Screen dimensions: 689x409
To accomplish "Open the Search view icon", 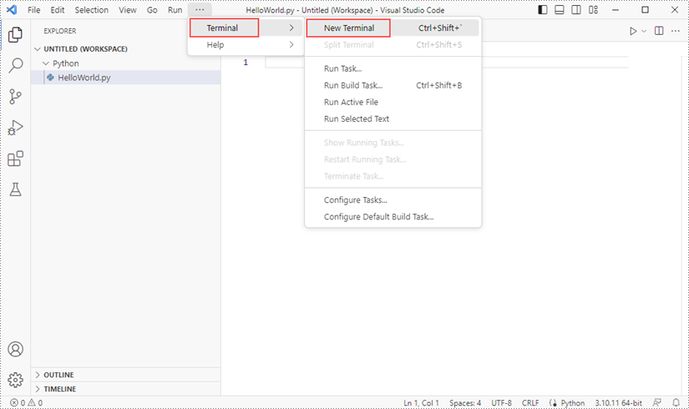I will (15, 65).
